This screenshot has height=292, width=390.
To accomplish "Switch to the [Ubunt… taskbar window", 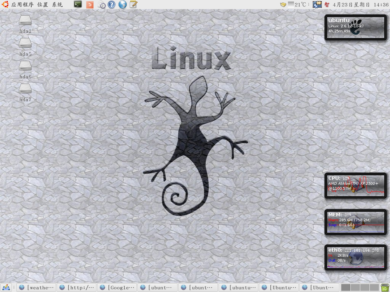I will (x=320, y=287).
